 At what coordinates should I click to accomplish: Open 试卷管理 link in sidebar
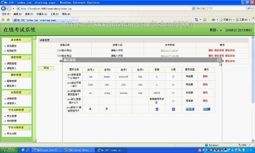tap(12, 99)
